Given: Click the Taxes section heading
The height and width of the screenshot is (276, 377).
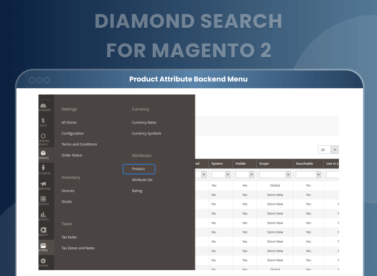Looking at the screenshot, I should (x=67, y=224).
